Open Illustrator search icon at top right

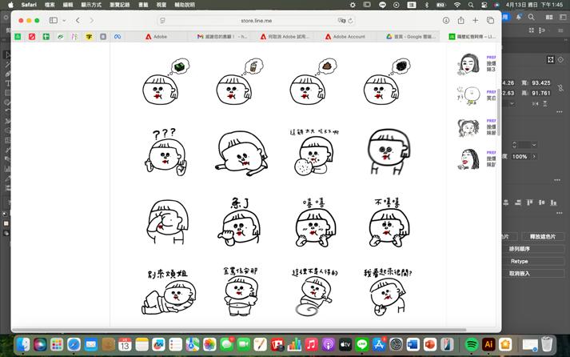531,17
